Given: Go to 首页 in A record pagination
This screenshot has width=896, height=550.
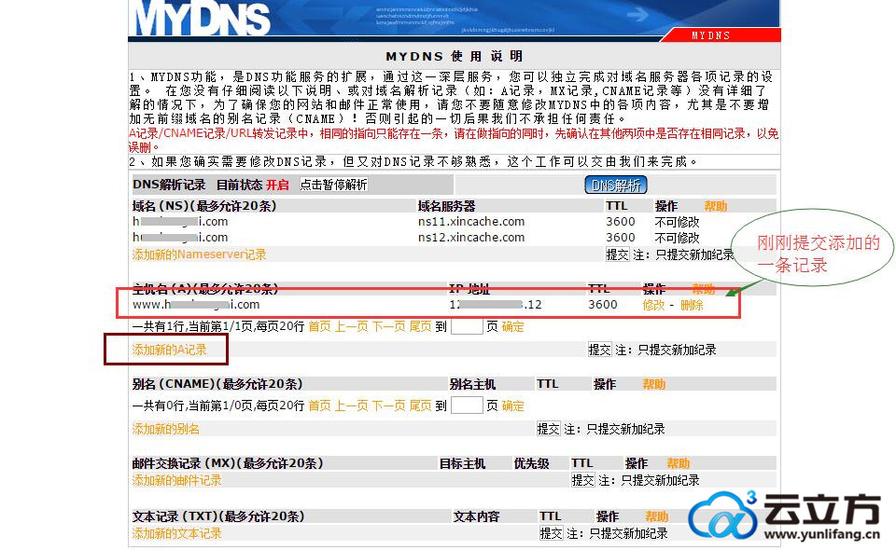Looking at the screenshot, I should [x=319, y=326].
